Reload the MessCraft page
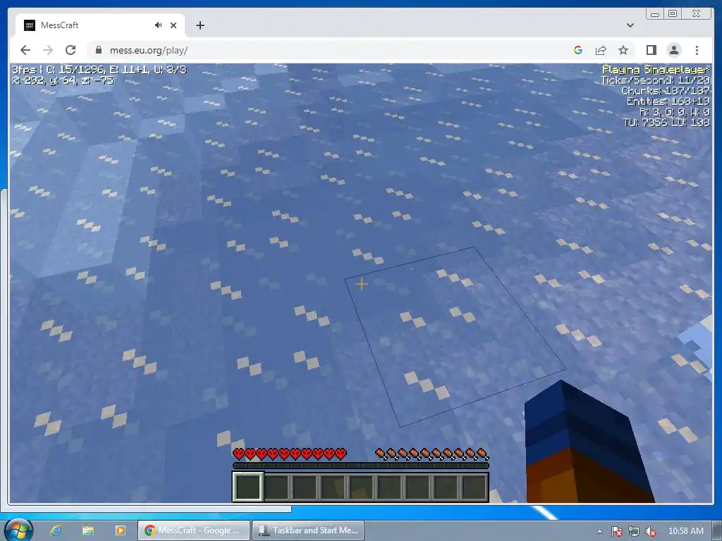The image size is (722, 541). [x=71, y=50]
